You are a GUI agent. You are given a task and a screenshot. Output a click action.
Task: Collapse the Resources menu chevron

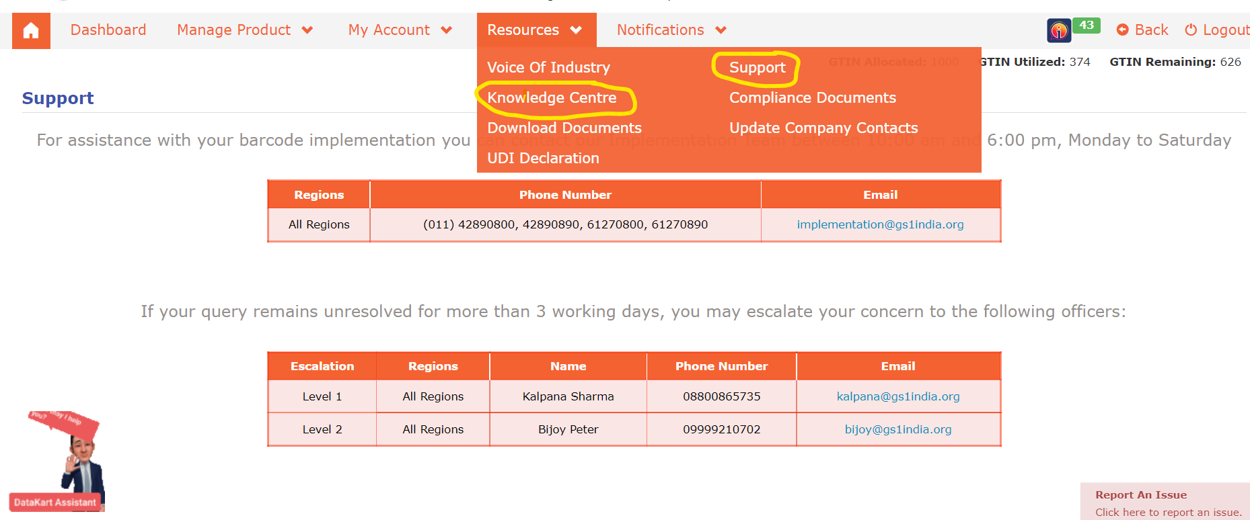(x=576, y=30)
